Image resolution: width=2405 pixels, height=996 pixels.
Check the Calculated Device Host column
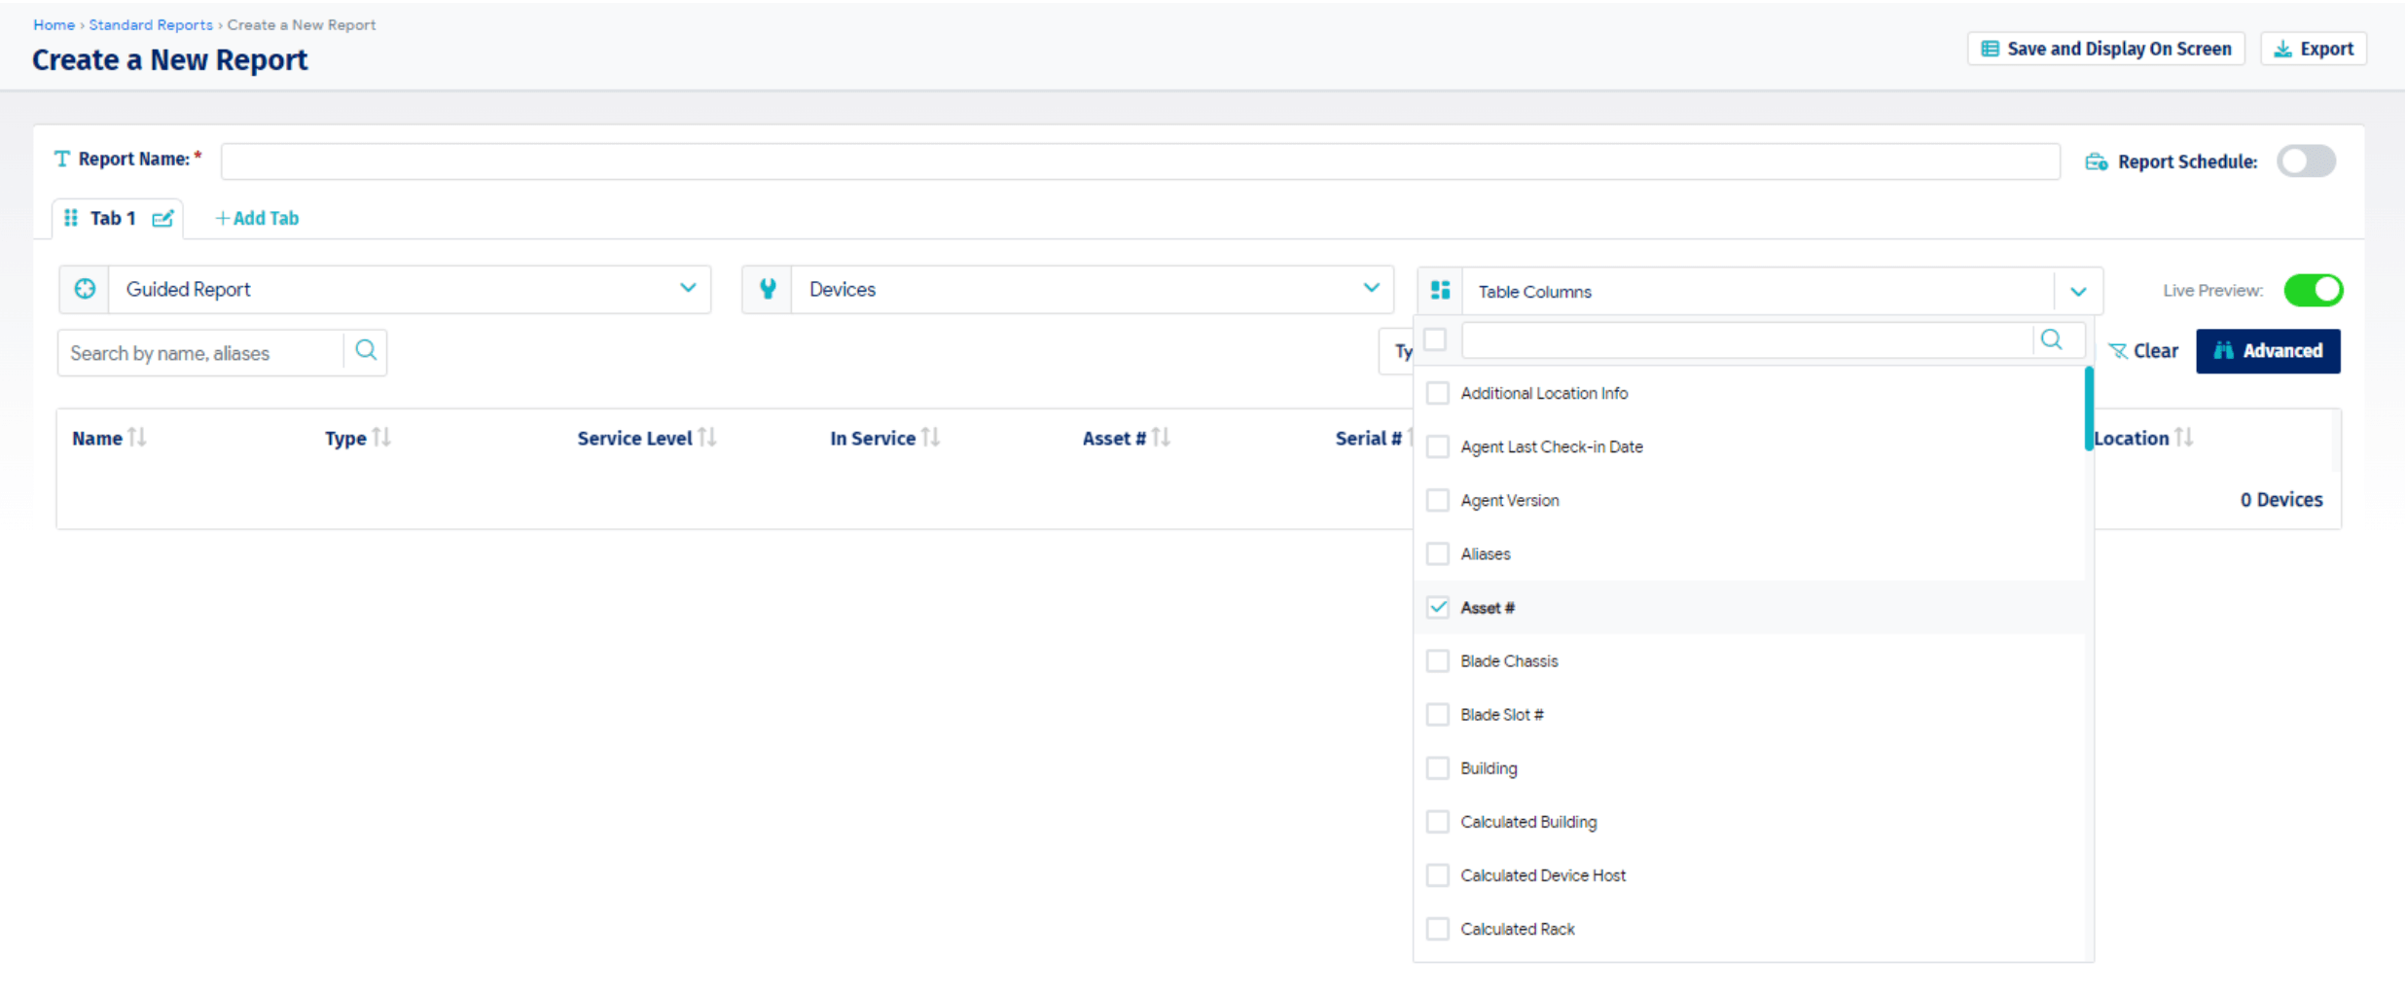click(1437, 875)
